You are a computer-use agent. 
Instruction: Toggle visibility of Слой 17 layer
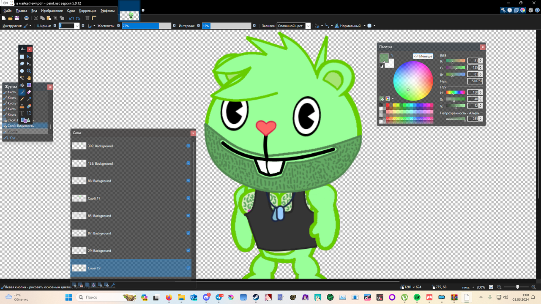[188, 198]
